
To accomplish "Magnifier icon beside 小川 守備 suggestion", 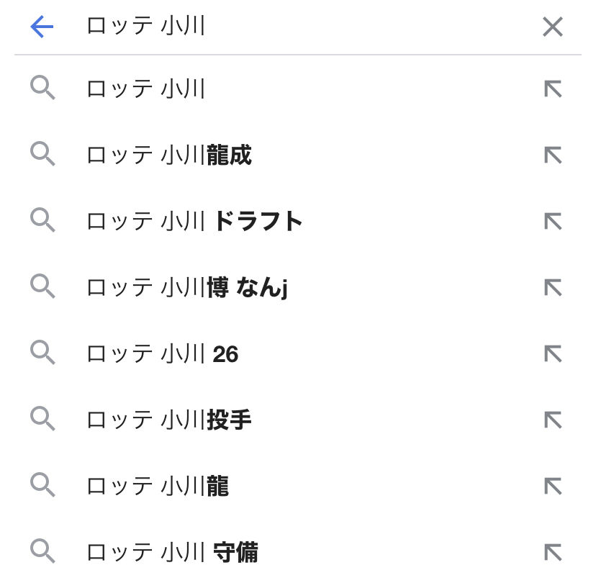I will (42, 551).
